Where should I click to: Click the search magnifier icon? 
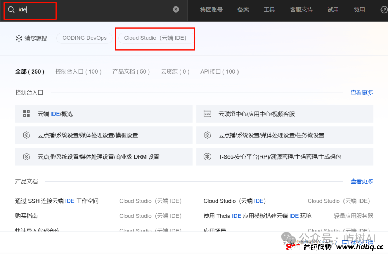coord(11,10)
